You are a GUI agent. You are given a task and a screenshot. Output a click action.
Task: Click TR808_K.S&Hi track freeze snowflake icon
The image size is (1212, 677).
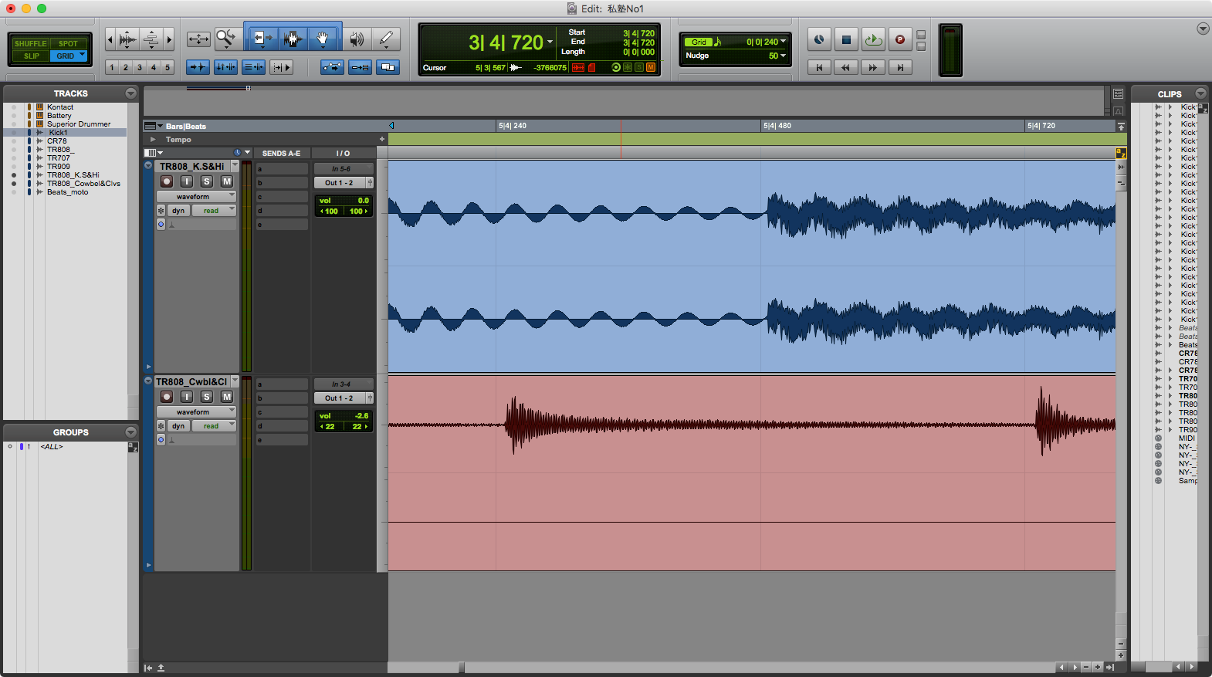(x=161, y=211)
